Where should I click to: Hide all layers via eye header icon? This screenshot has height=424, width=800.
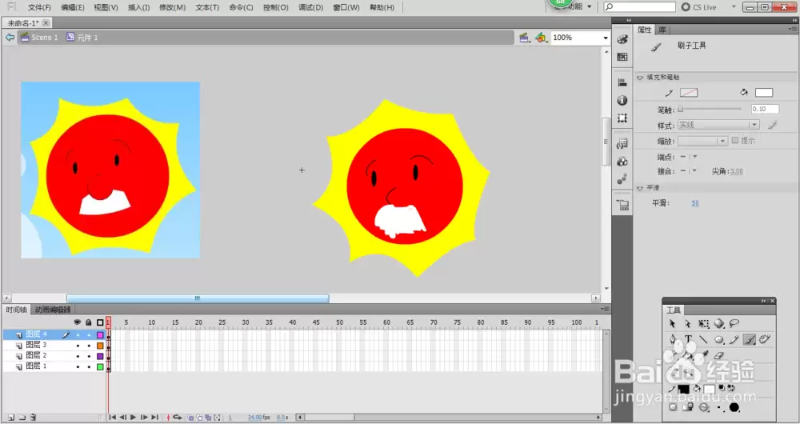click(x=78, y=322)
